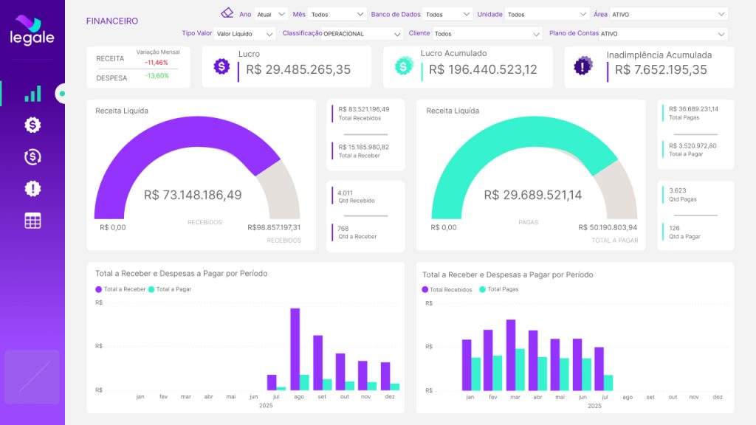Select the Lucro Acumulado value card
Image resolution: width=756 pixels, height=425 pixels.
pyautogui.click(x=468, y=67)
